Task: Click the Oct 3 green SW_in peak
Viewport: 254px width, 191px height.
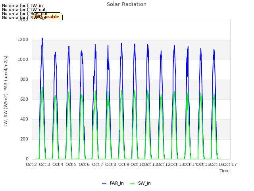Action: 42,88
